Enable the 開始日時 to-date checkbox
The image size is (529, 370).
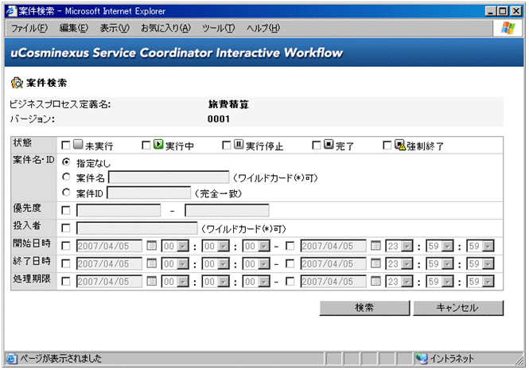tap(290, 246)
